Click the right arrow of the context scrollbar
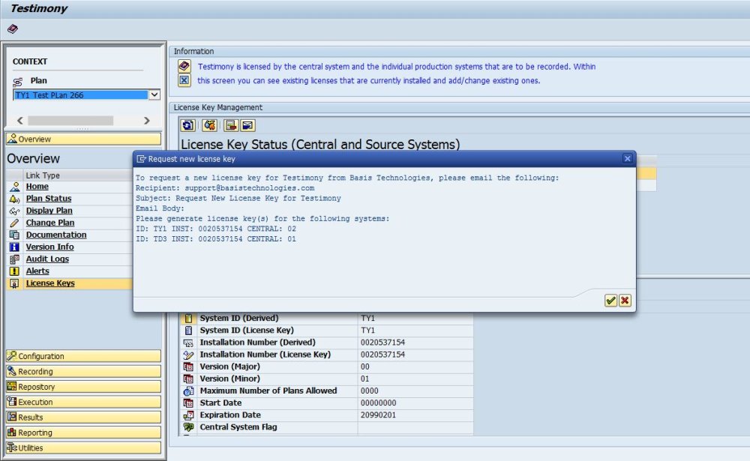The height and width of the screenshot is (461, 750). tap(147, 121)
